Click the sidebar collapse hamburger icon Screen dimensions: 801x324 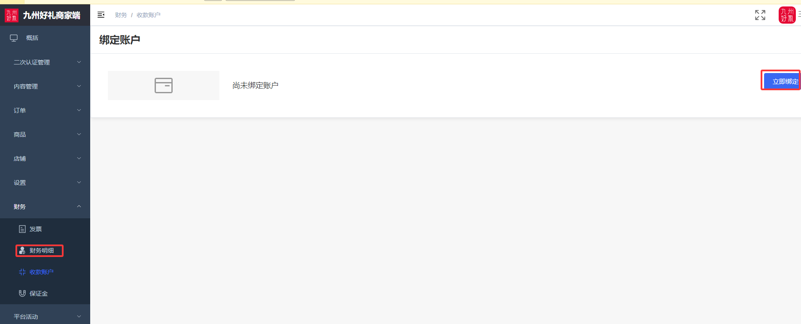[x=101, y=15]
